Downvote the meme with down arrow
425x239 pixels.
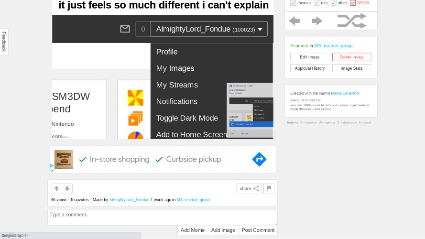(67, 188)
